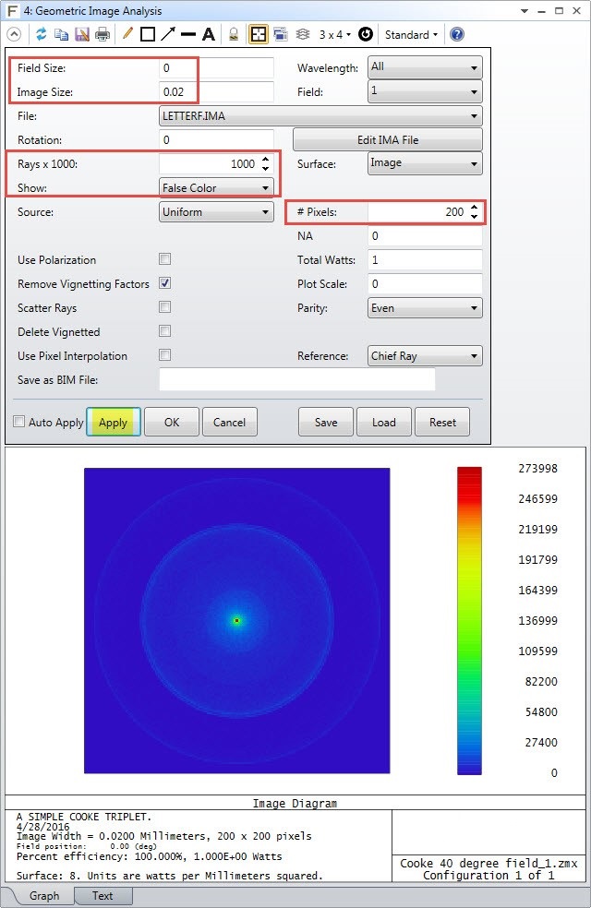Select the rectangle drawing tool

pyautogui.click(x=148, y=35)
